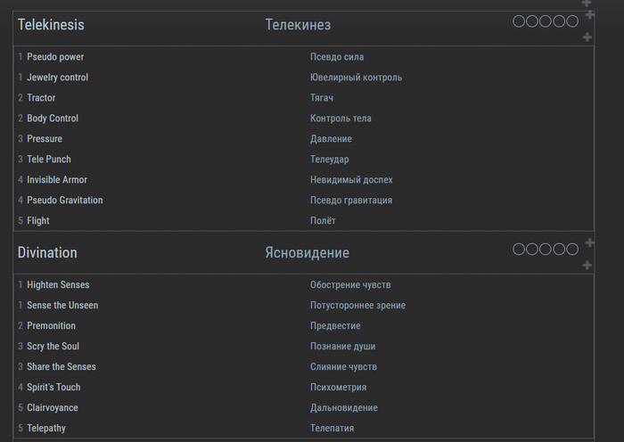624x442 pixels.
Task: Click the Telekinesis section heading
Action: 51,25
